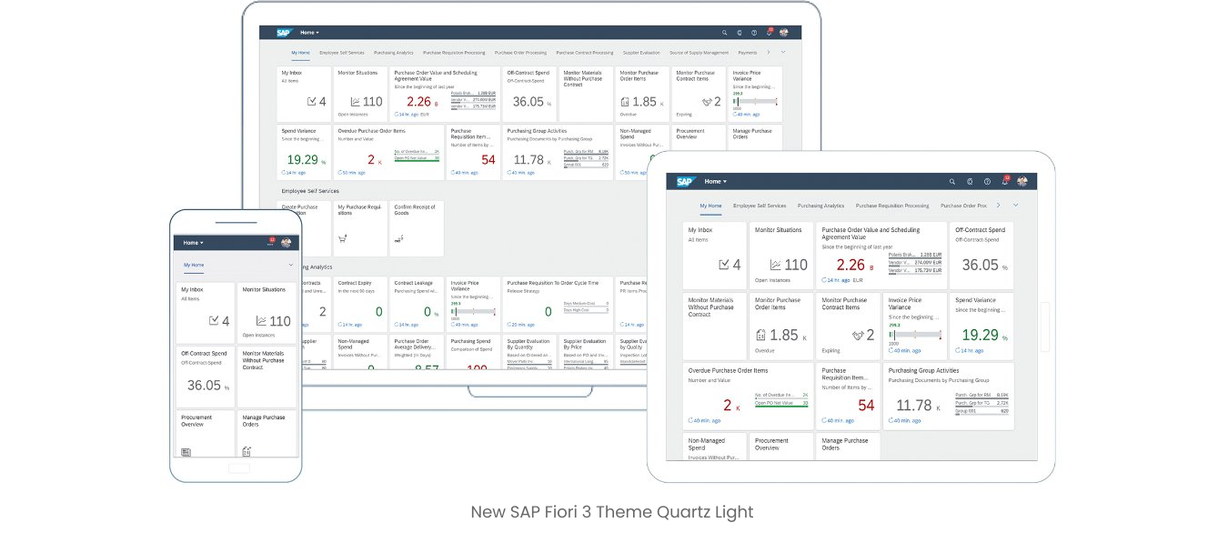This screenshot has height=533, width=1228.
Task: Expand the Home dropdown on the phone
Action: 193,243
